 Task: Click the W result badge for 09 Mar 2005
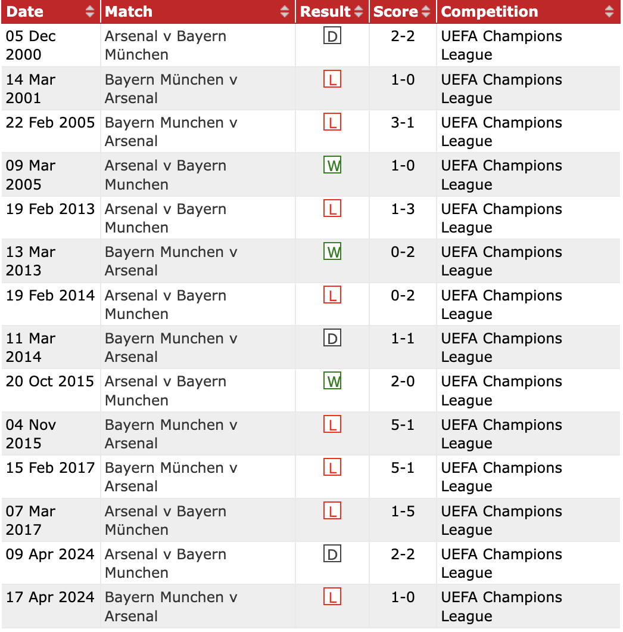pyautogui.click(x=332, y=165)
